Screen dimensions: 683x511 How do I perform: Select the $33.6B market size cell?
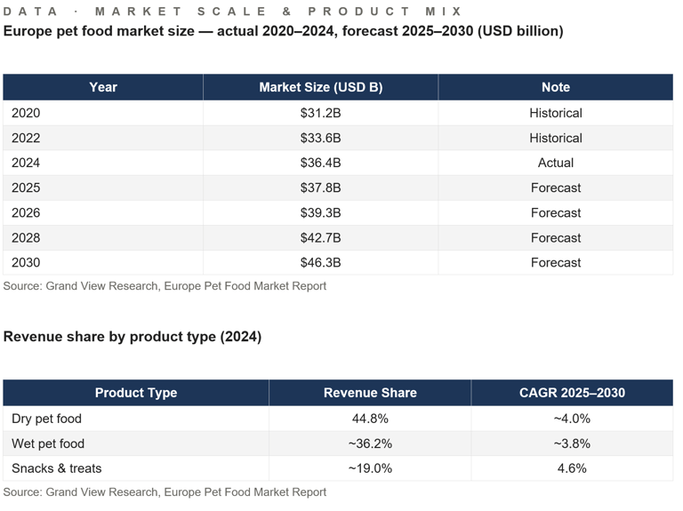(x=320, y=138)
